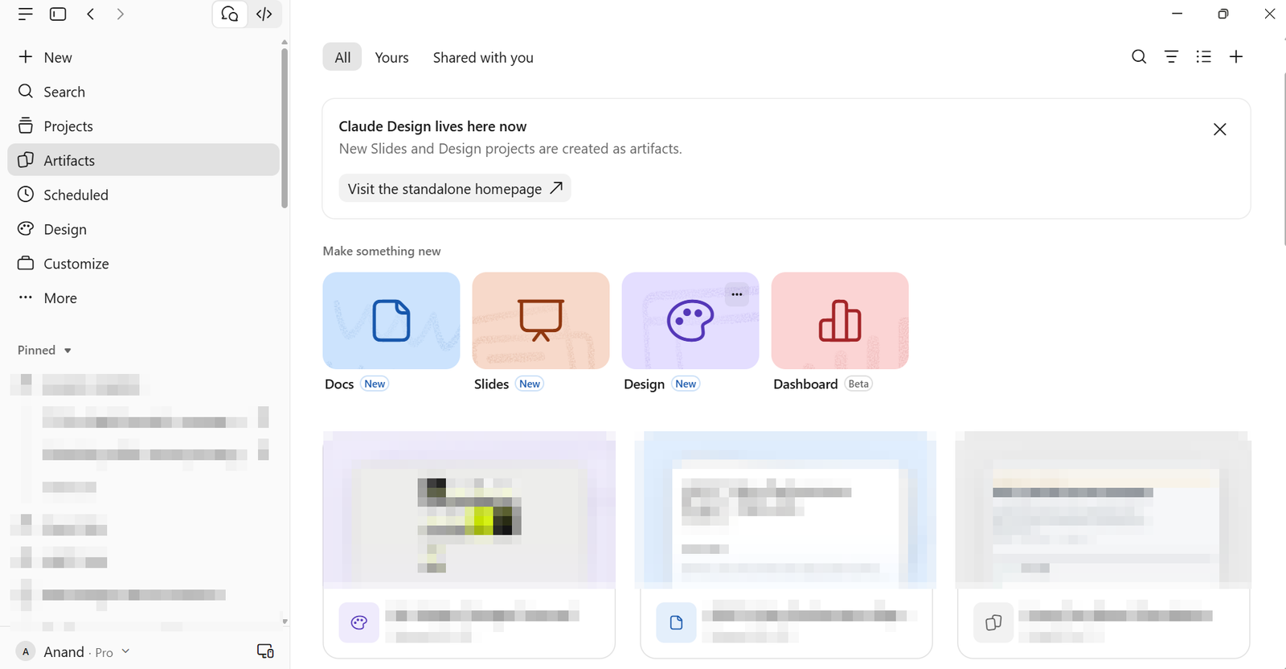Create a new Dashboard artifact

pyautogui.click(x=840, y=321)
